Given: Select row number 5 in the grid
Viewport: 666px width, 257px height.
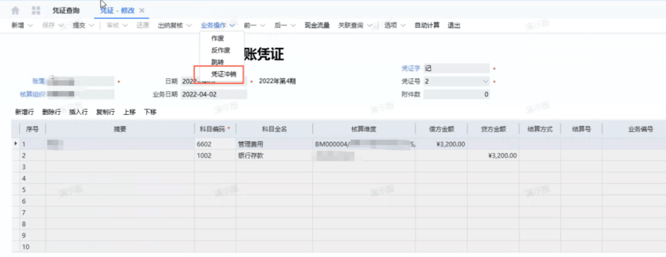Looking at the screenshot, I should pos(32,189).
